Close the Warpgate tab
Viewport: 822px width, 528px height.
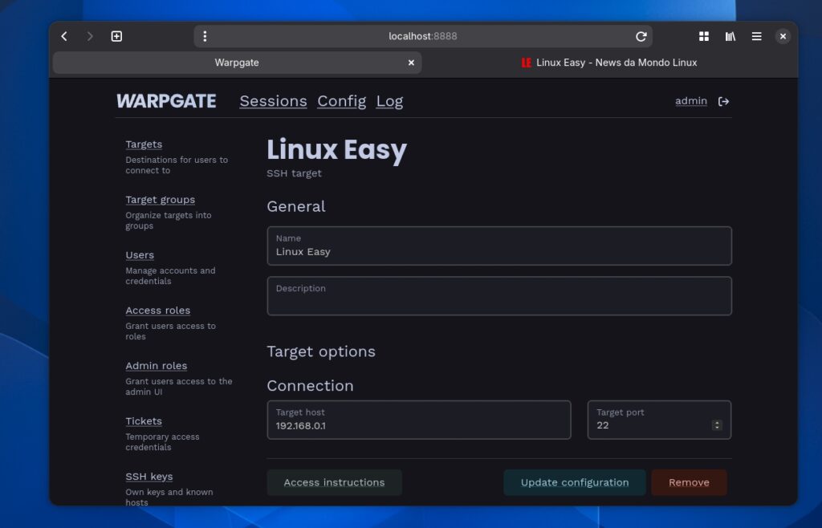point(411,63)
